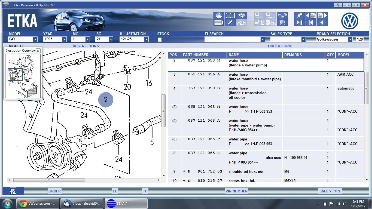Screen dimensions: 372x209
Task: Go to next illustration page icon
Action: pos(322,16)
